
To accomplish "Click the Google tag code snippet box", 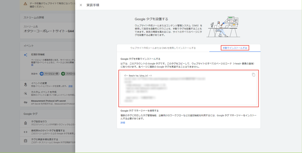I will 188,88.
